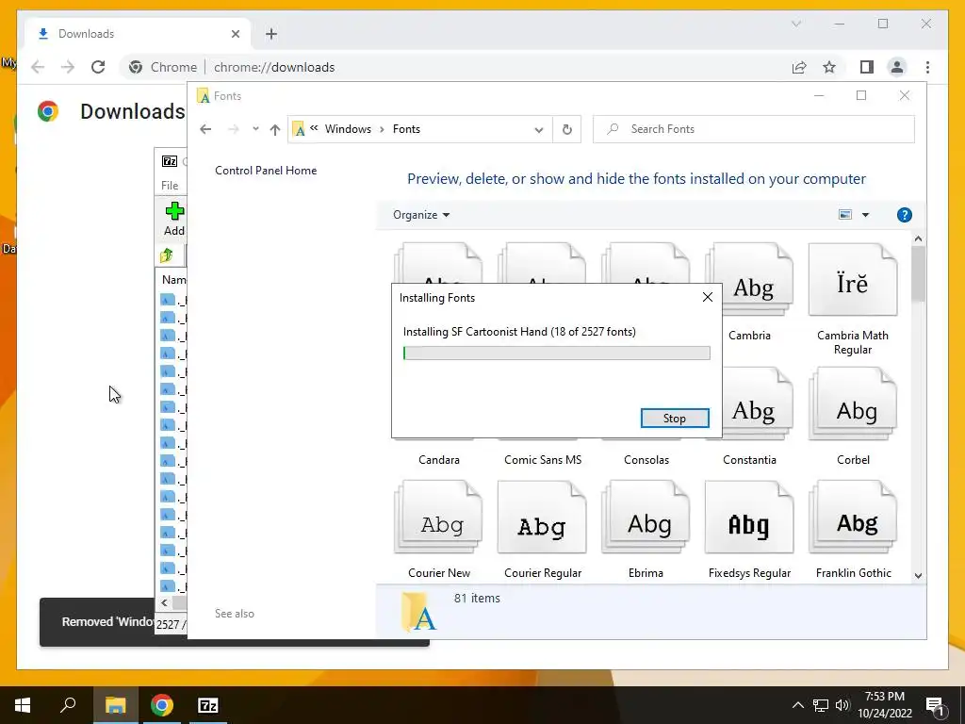Click the Search Fonts field
965x724 pixels.
pyautogui.click(x=753, y=129)
